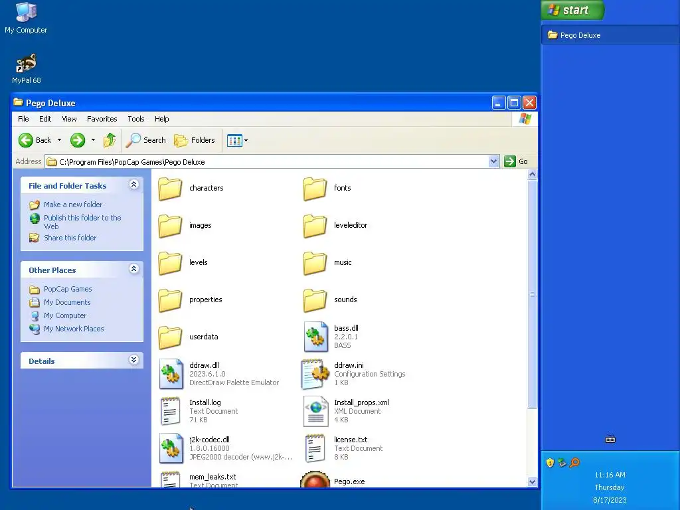
Task: Go to My Network Places
Action: pyautogui.click(x=74, y=329)
